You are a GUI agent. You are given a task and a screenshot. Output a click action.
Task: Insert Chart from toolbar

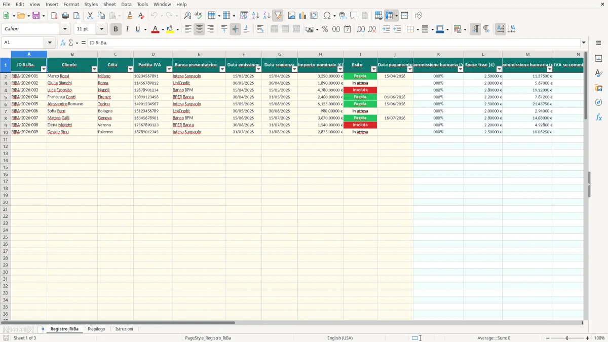(303, 16)
